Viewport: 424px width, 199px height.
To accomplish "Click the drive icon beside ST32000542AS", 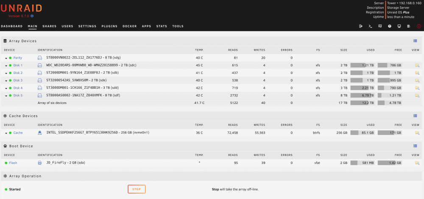I will 40,80.
